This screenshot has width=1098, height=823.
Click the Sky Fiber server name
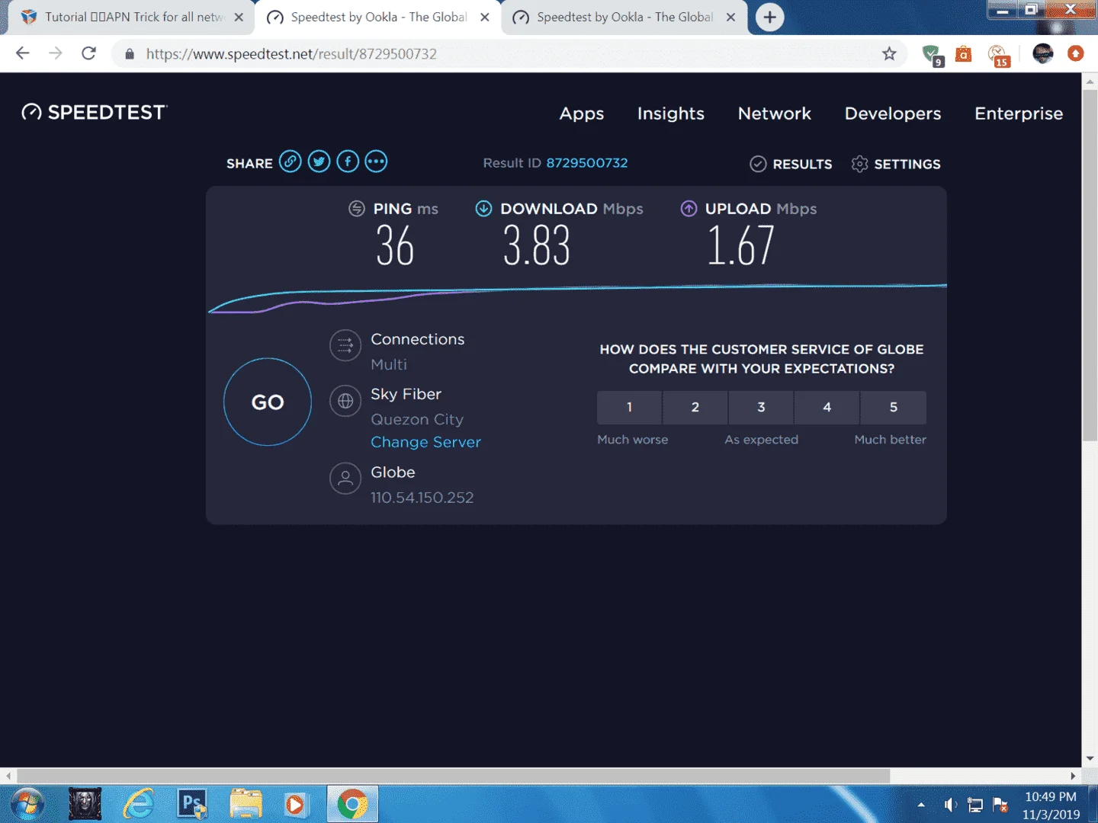pos(406,394)
